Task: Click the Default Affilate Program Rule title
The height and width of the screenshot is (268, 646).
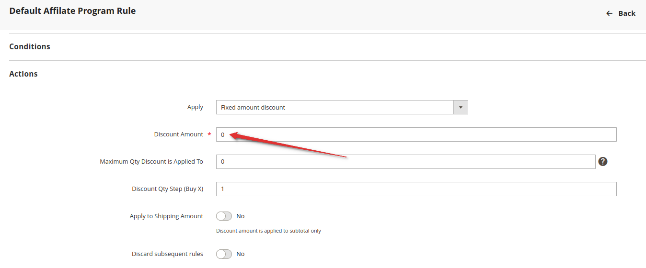Action: tap(72, 11)
